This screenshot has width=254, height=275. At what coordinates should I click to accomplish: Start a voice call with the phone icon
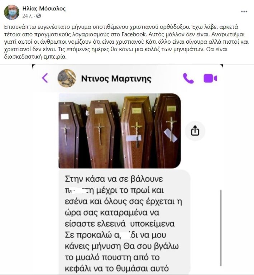(x=188, y=78)
